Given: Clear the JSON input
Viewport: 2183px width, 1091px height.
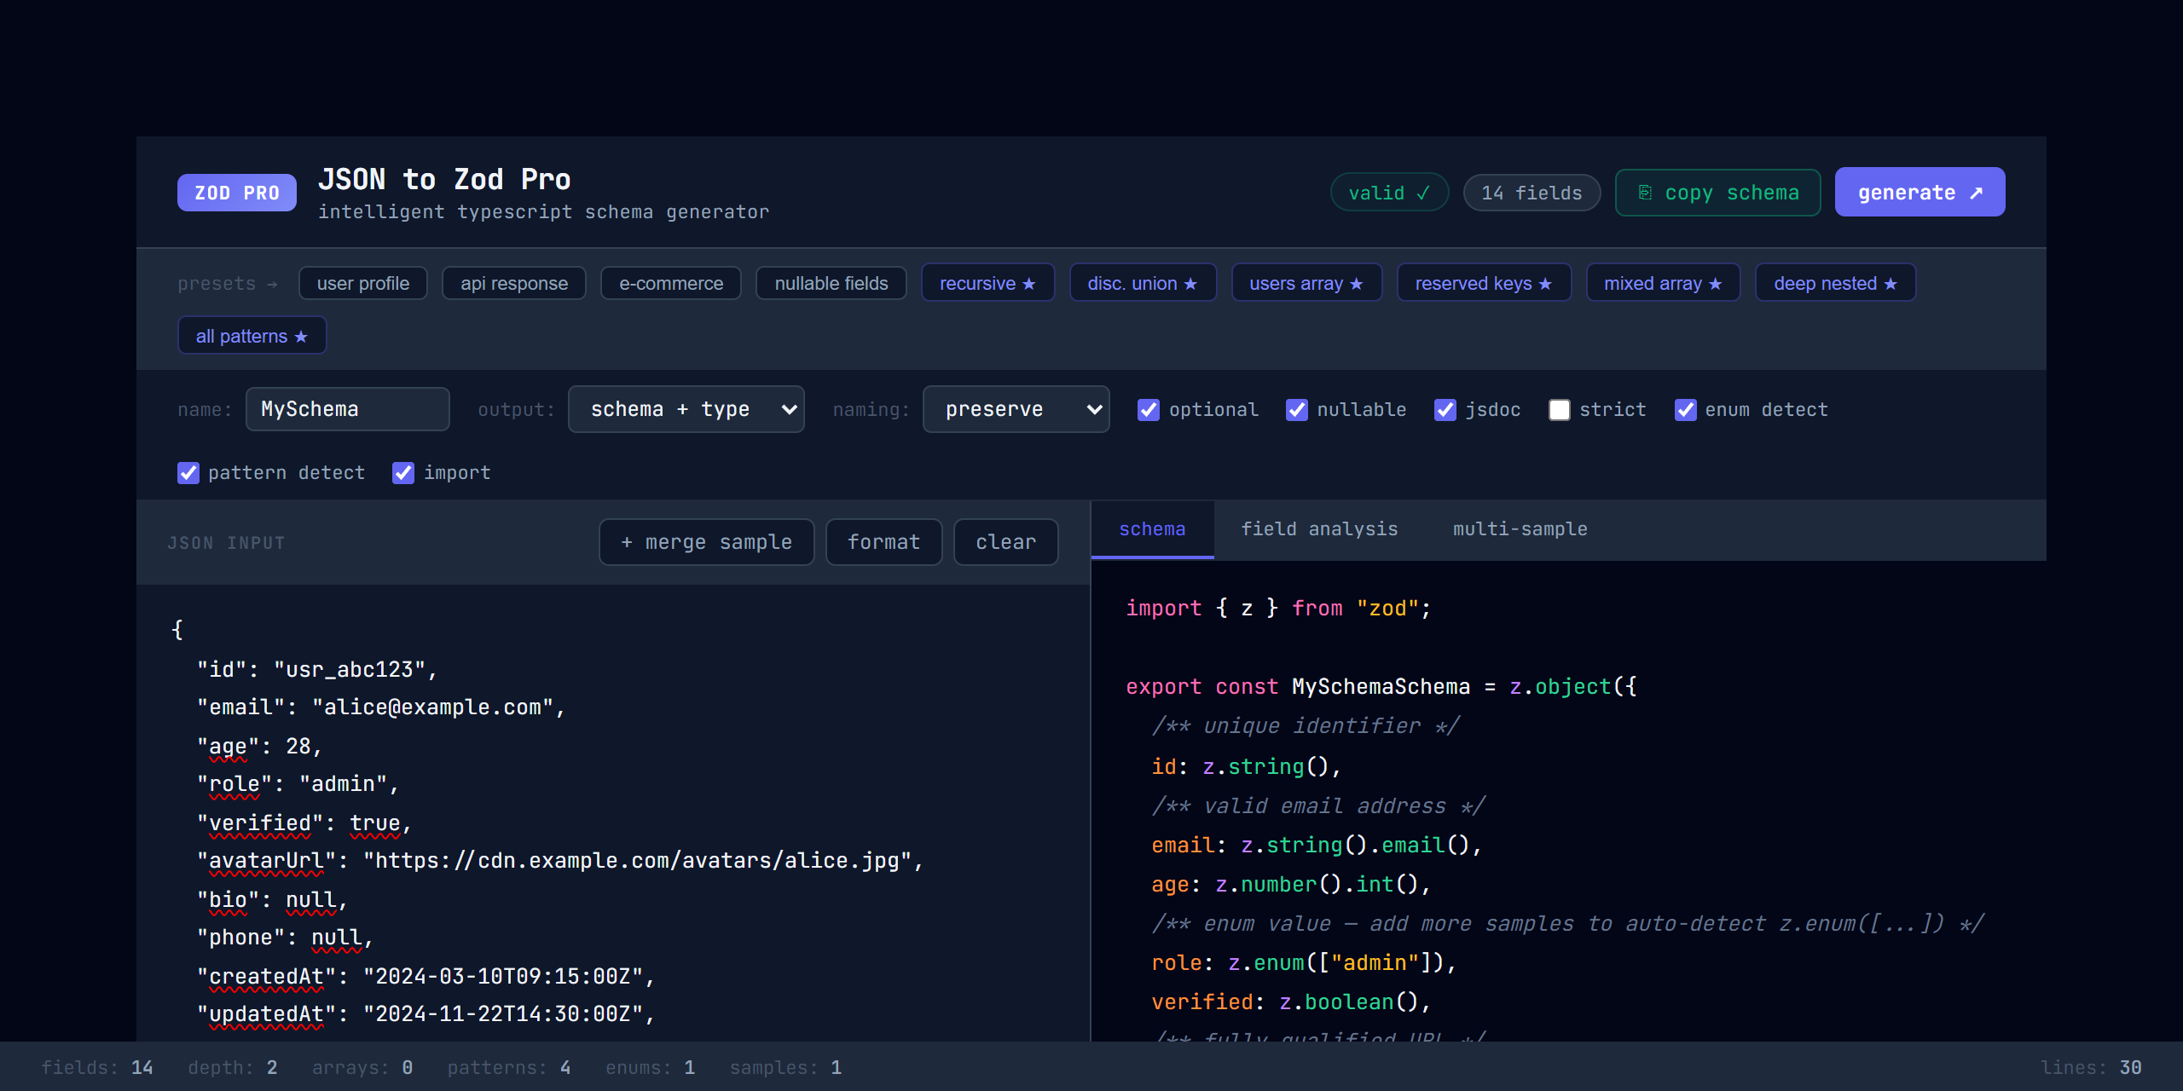Looking at the screenshot, I should (1005, 542).
